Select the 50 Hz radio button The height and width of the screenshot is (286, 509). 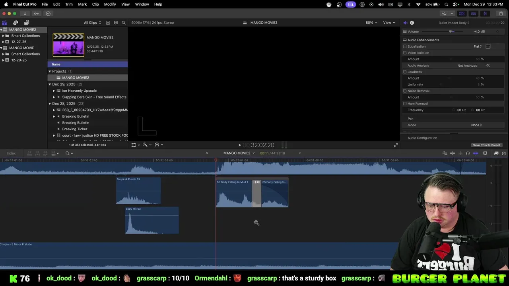click(x=454, y=110)
